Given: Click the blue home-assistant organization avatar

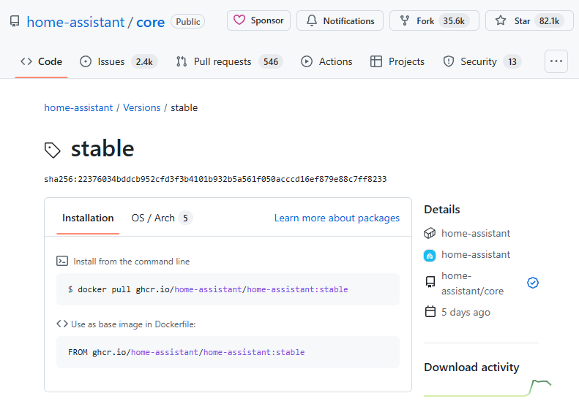Looking at the screenshot, I should pos(430,255).
